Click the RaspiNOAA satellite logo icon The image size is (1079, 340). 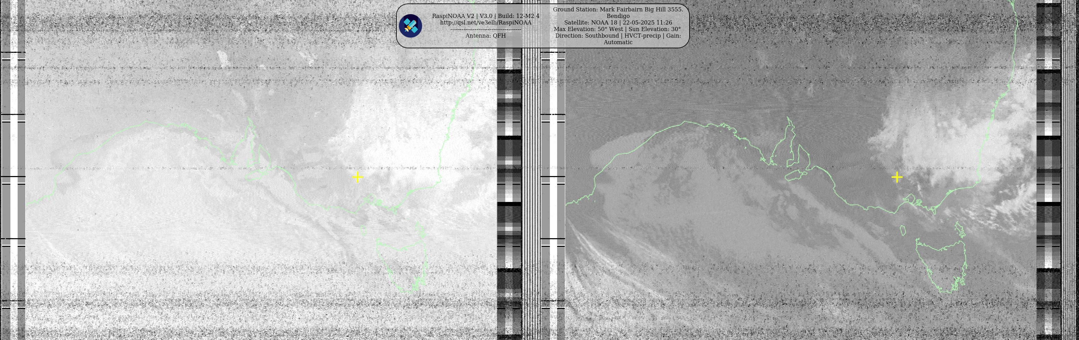[x=410, y=26]
